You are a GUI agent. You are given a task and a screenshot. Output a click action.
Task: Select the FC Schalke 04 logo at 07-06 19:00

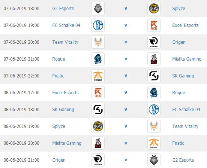click(x=98, y=25)
